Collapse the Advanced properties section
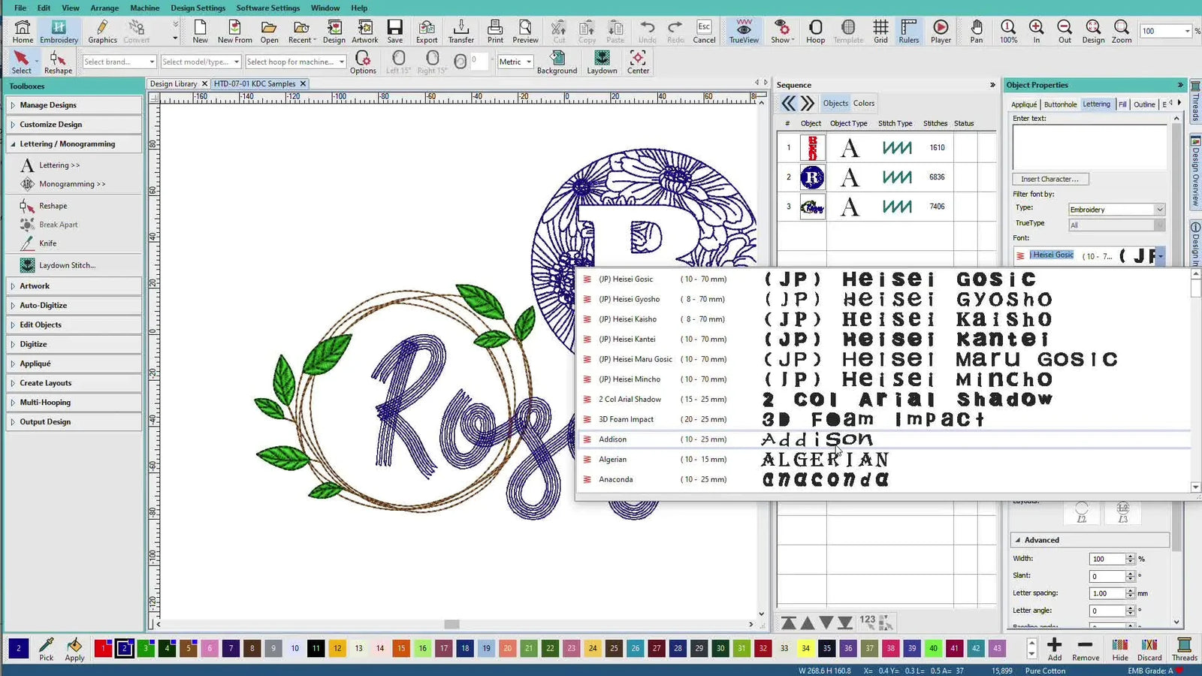The image size is (1202, 676). point(1089,540)
